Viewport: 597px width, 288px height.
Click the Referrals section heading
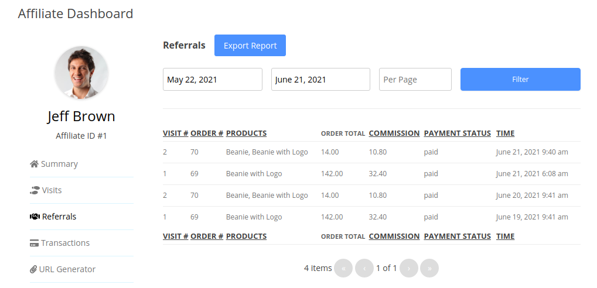coord(184,45)
